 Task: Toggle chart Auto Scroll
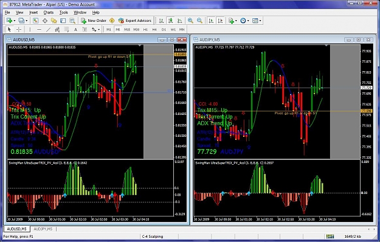point(211,21)
